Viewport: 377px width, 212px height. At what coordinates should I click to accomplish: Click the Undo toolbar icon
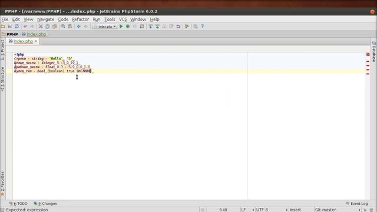pyautogui.click(x=25, y=26)
